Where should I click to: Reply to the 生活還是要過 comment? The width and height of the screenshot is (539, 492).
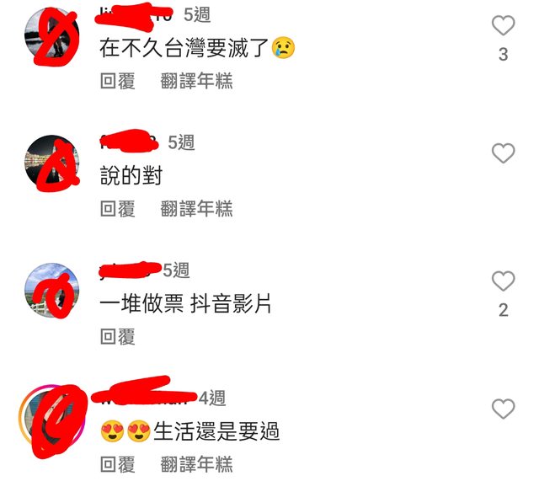coord(118,465)
